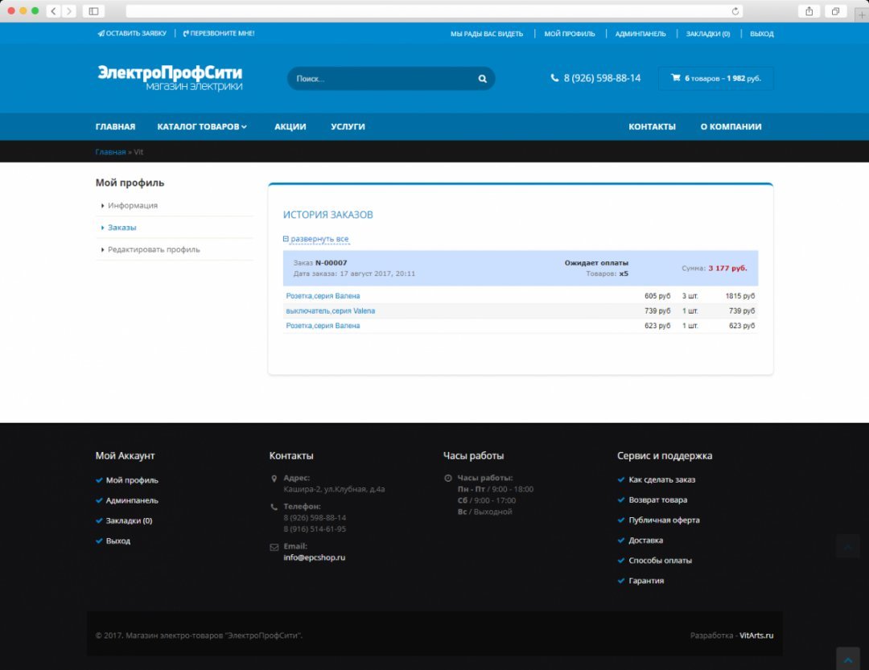Click the search magnifier icon
The image size is (869, 670).
[483, 79]
